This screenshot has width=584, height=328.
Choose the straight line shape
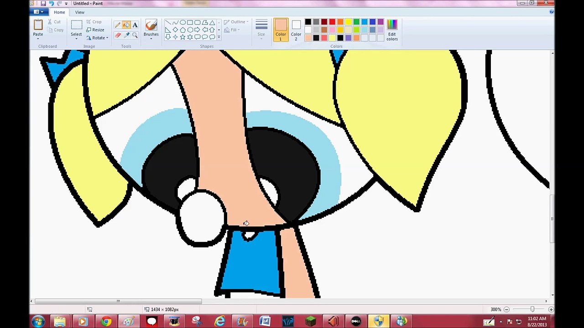coord(168,23)
